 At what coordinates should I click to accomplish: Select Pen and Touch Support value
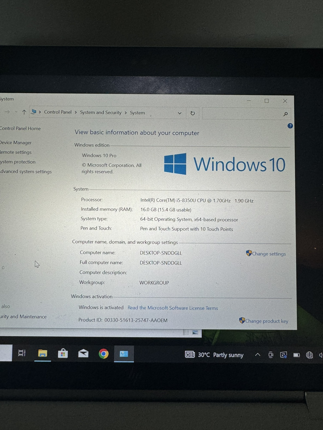click(186, 229)
